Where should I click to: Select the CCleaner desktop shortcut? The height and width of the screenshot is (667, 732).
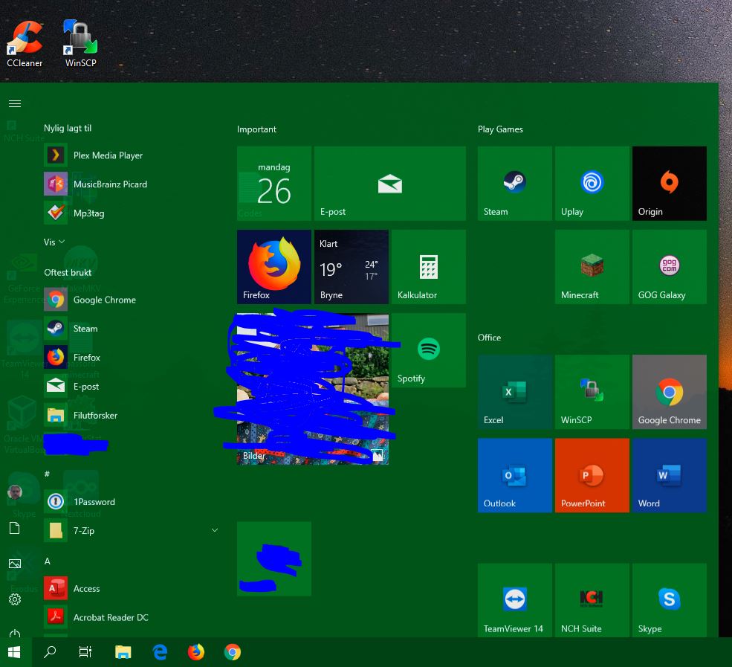25,45
